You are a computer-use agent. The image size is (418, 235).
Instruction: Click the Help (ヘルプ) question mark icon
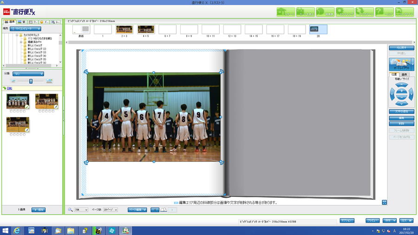point(385,12)
